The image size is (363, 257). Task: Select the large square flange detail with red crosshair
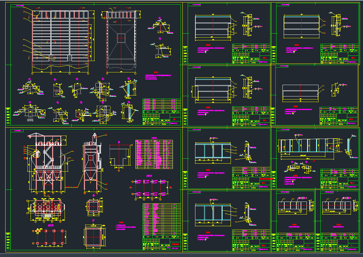94,236
